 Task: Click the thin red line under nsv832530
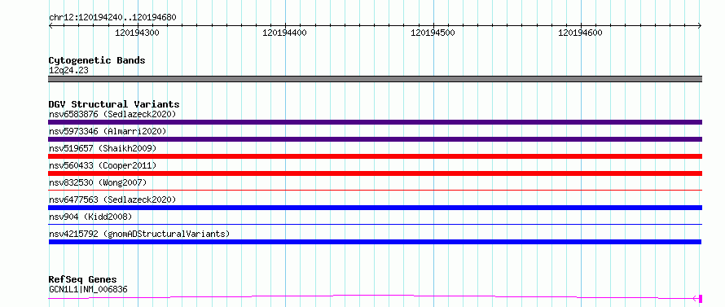(x=375, y=190)
